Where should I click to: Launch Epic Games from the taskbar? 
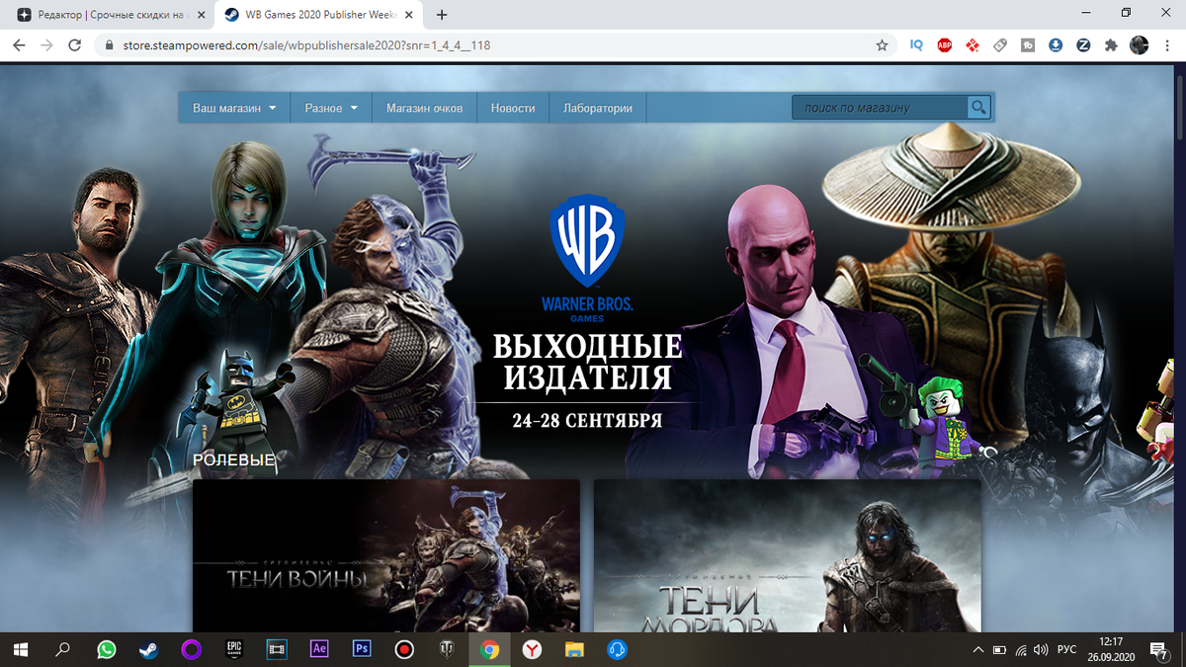(234, 649)
